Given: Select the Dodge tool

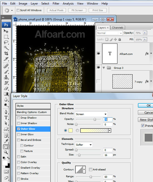Looking at the screenshot, I should (x=6, y=105).
